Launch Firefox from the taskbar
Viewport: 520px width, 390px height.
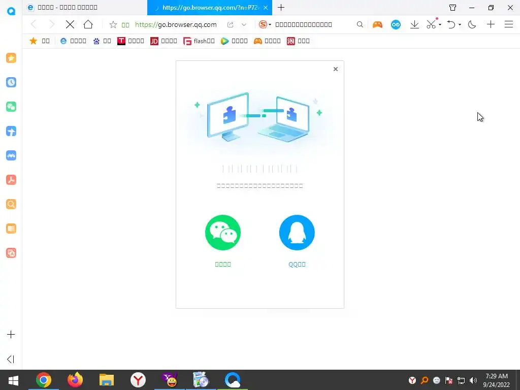(x=75, y=380)
